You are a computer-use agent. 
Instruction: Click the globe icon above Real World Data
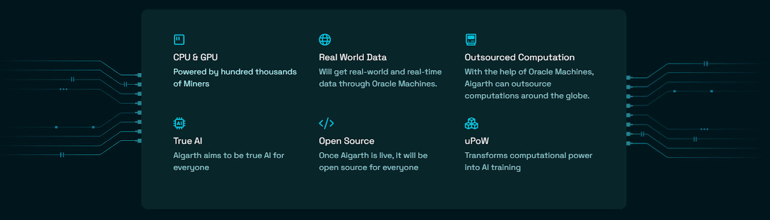point(325,39)
